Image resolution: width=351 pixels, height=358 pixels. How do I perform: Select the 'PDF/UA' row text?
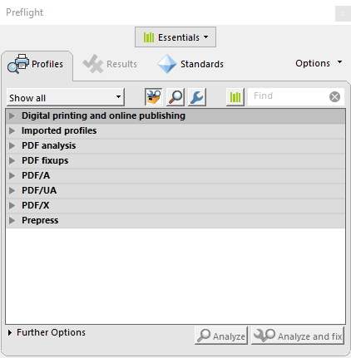39,190
